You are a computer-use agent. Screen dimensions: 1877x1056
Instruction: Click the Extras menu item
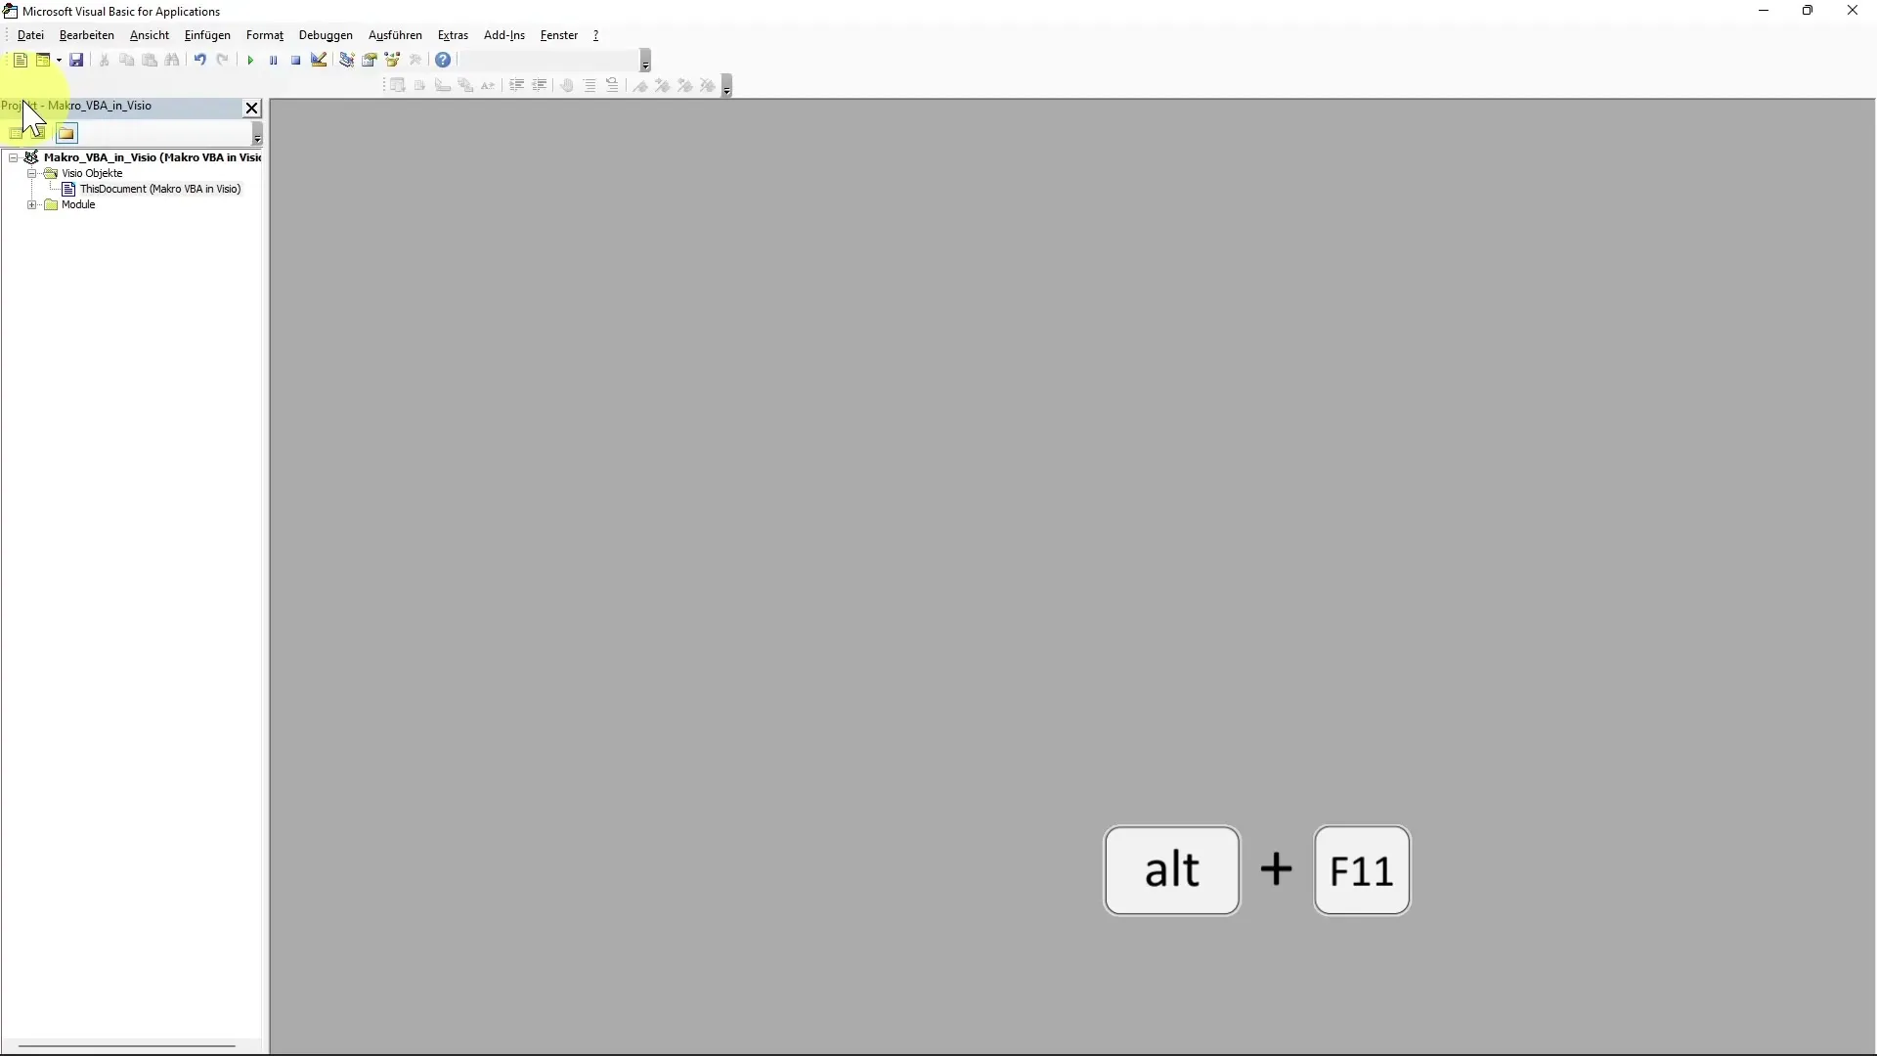pyautogui.click(x=452, y=35)
